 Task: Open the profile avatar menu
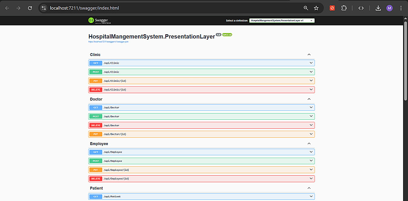click(x=390, y=8)
